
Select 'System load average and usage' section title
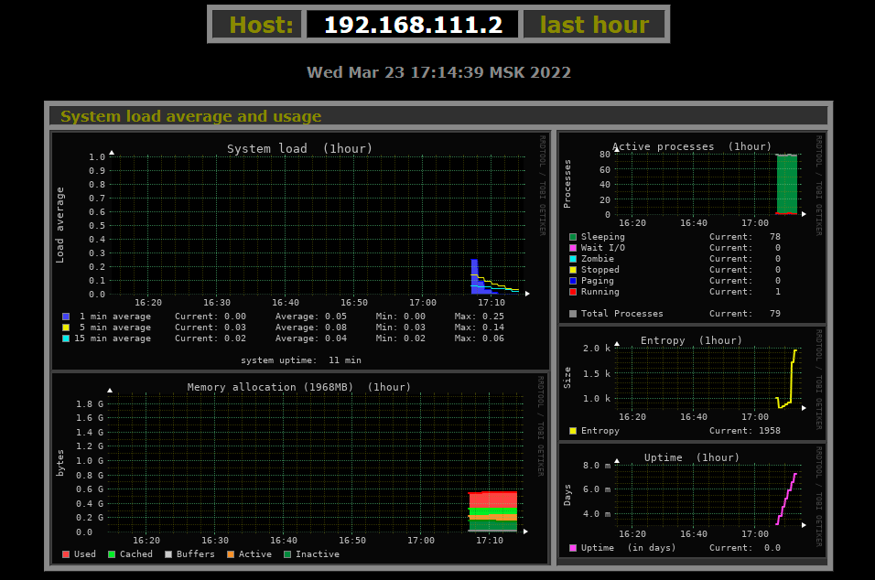point(191,116)
